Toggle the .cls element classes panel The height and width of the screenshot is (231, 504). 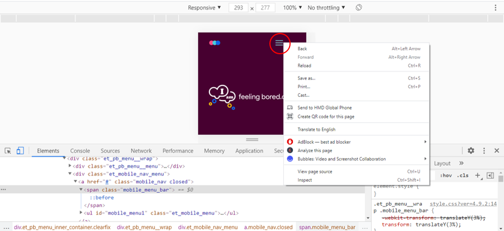tap(463, 176)
